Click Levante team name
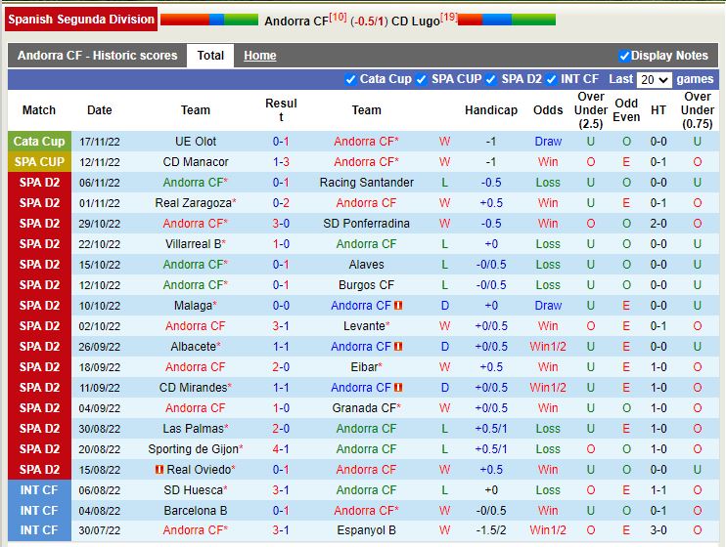The height and width of the screenshot is (547, 726). 364,326
